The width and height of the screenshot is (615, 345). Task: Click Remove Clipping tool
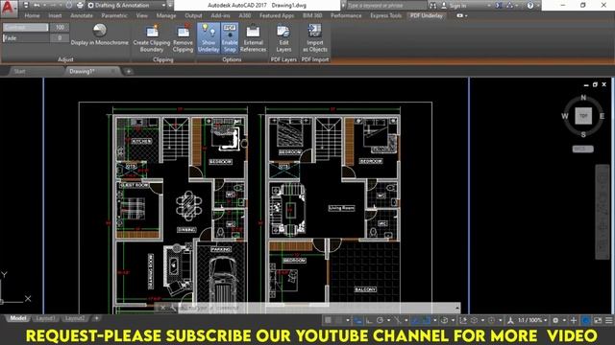click(183, 38)
